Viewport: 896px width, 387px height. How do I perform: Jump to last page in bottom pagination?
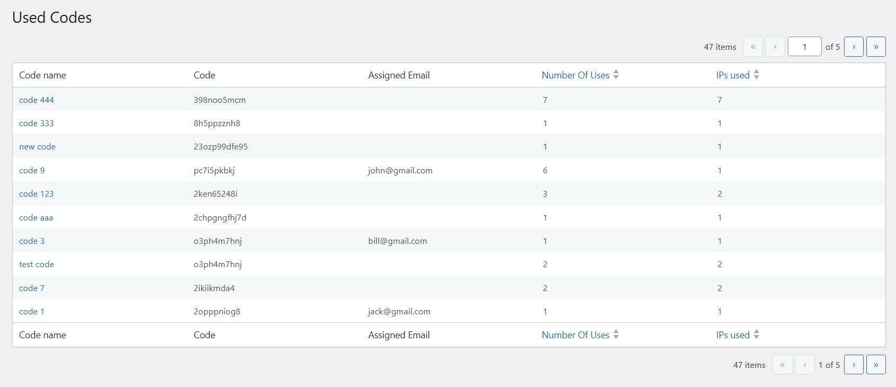pyautogui.click(x=876, y=365)
